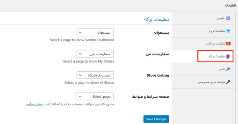
Task: Follow the بیشتر بدانید link
Action: [x=35, y=104]
